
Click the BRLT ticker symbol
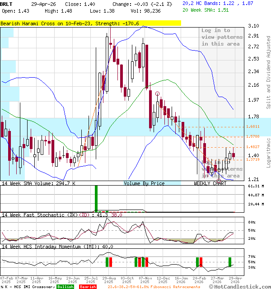[x=7, y=3]
